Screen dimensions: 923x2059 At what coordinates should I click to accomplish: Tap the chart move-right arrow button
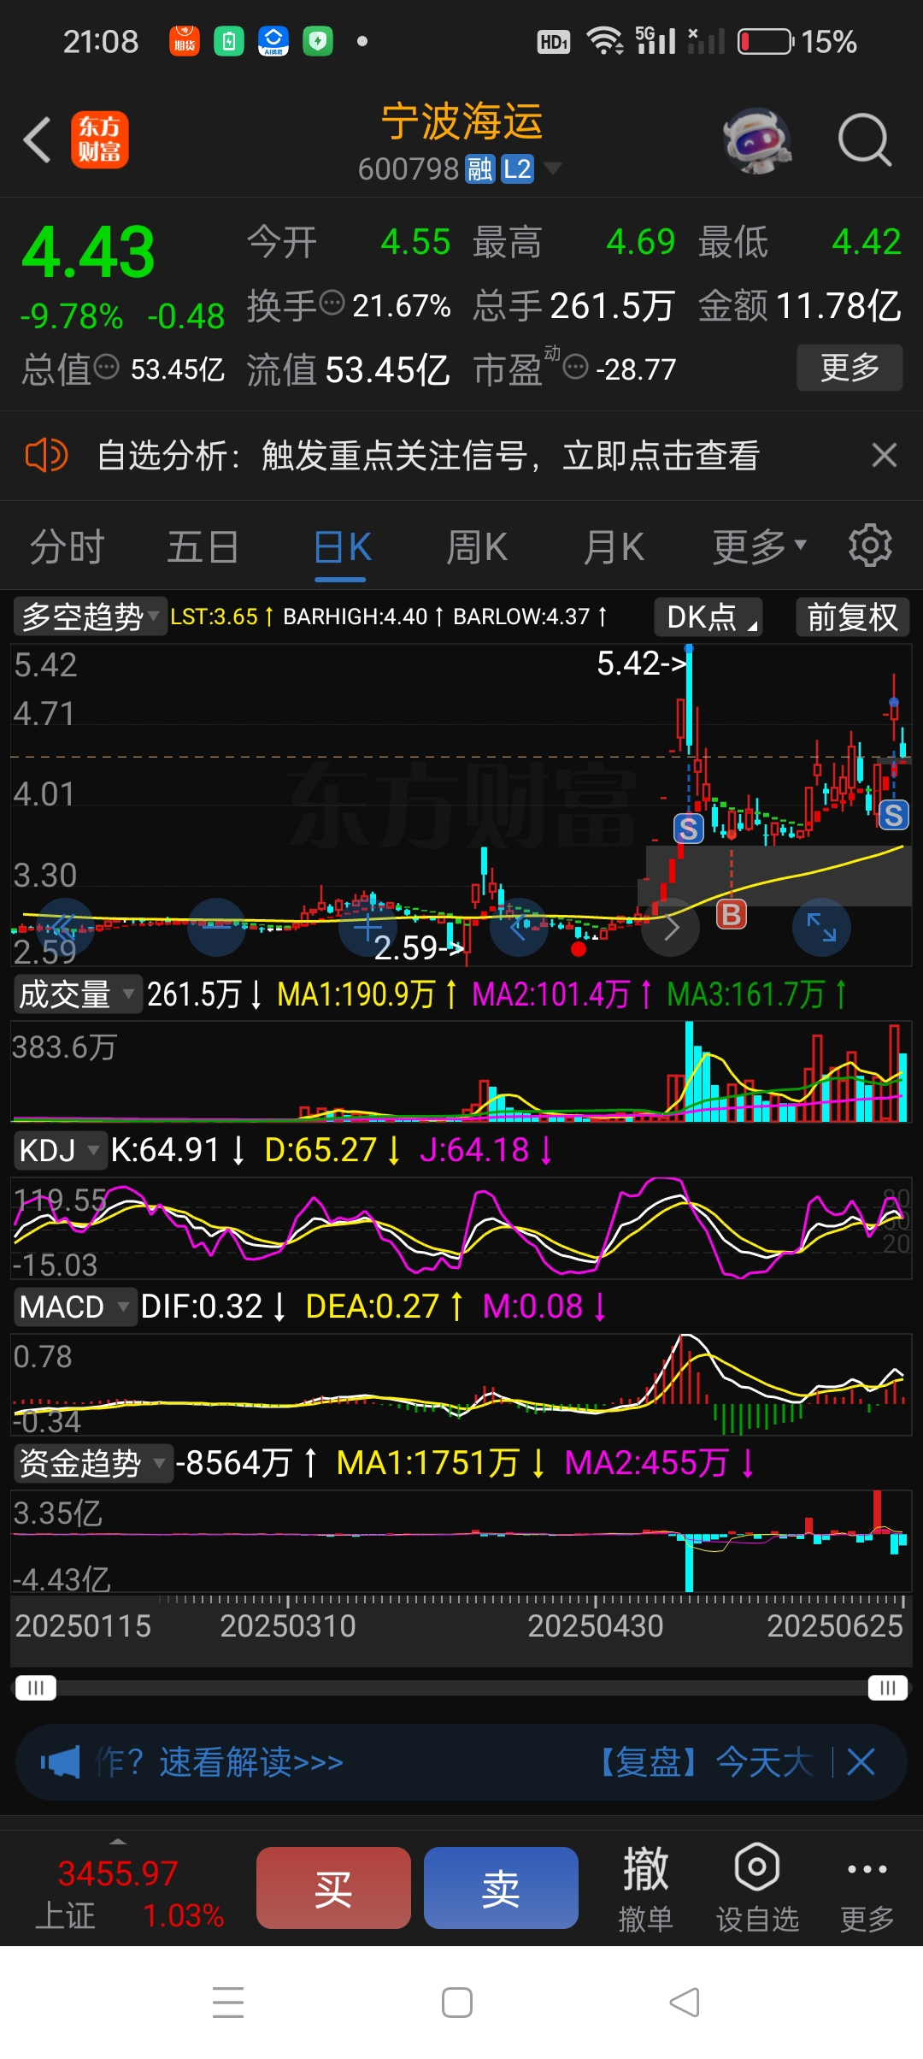[x=671, y=927]
